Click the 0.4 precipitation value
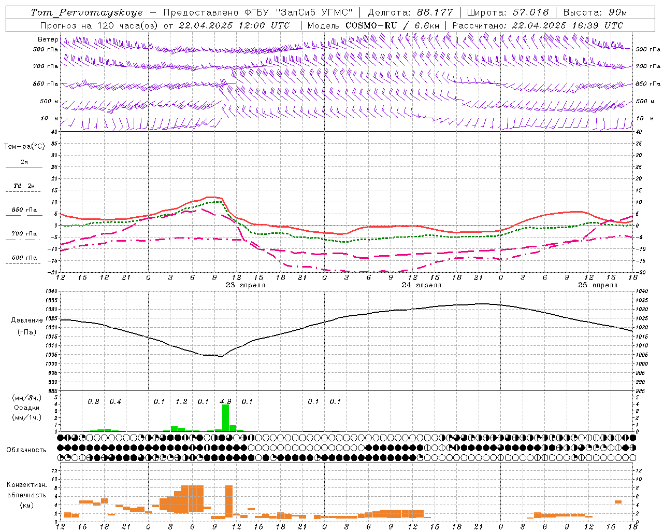663x531 pixels. tap(115, 401)
